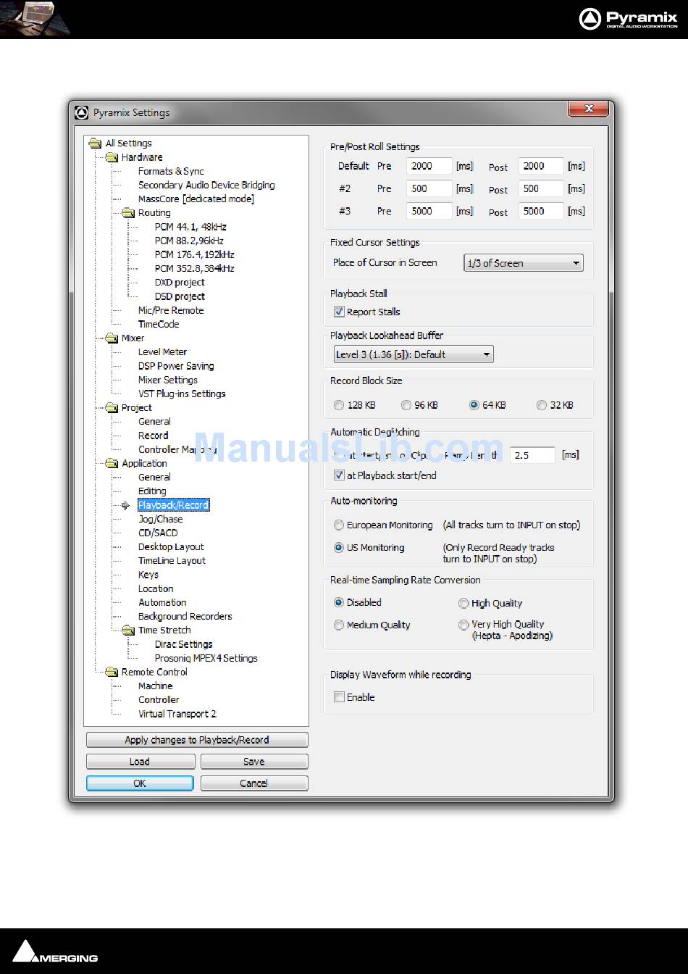Screen dimensions: 688x974
Task: Click the Time Stretch folder icon
Action: click(x=128, y=630)
